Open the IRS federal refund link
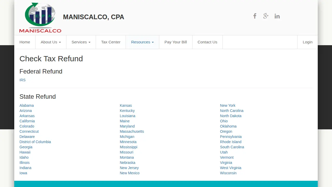332x187 pixels. [x=23, y=80]
